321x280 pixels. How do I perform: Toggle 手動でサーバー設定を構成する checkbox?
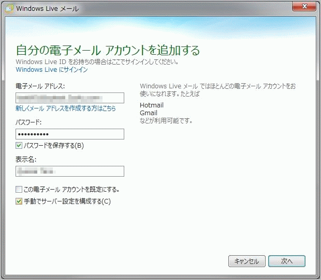(19, 201)
